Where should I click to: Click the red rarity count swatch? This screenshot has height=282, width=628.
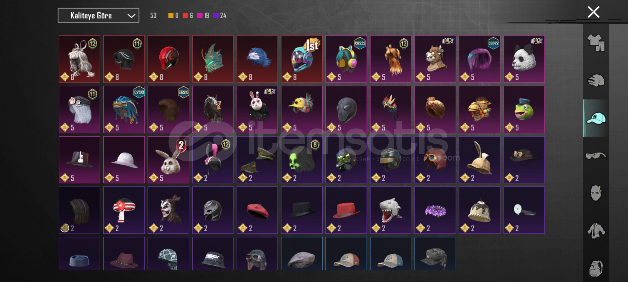(185, 16)
